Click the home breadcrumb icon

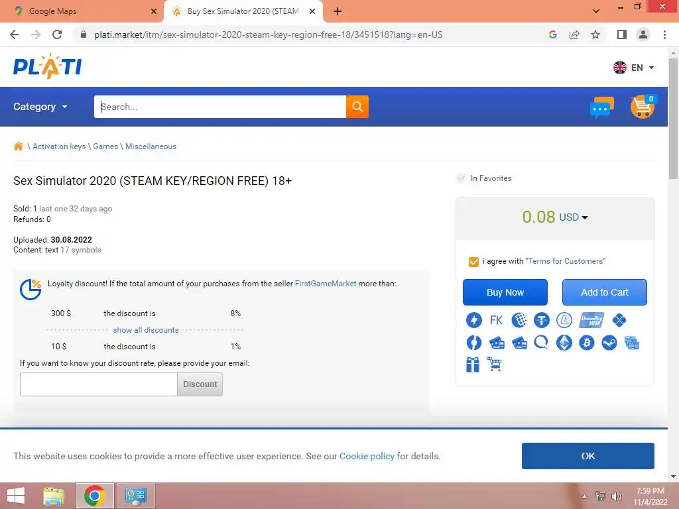click(x=18, y=146)
